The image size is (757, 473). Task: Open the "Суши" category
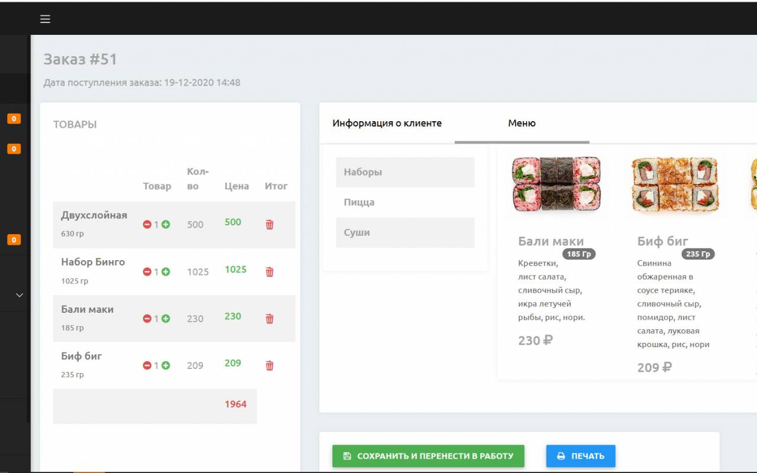[405, 232]
